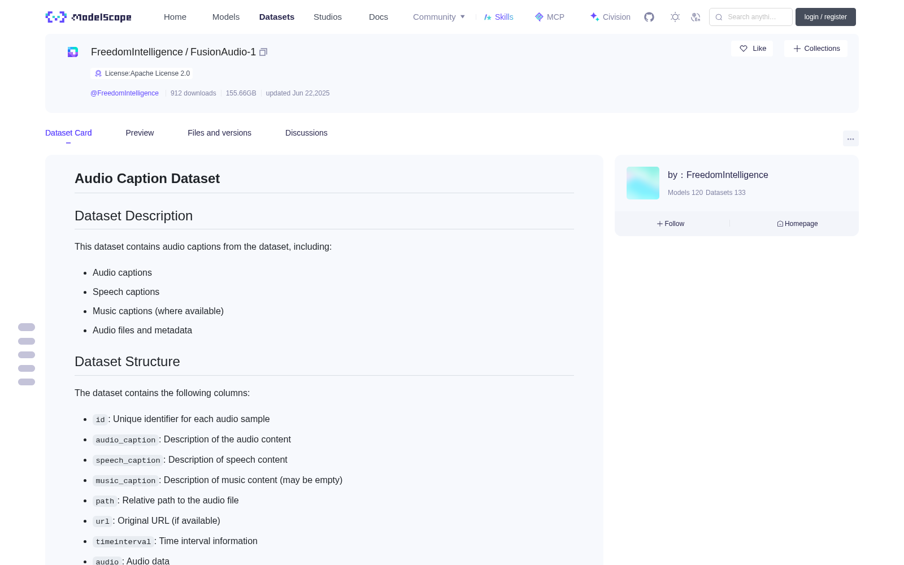
Task: Click the music_caption code label
Action: click(x=125, y=481)
